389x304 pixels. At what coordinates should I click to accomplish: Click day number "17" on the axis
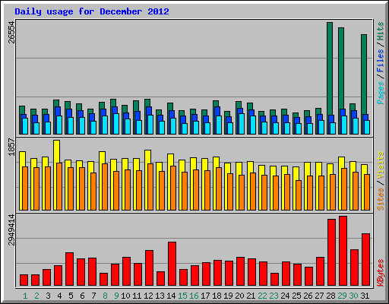205,296
